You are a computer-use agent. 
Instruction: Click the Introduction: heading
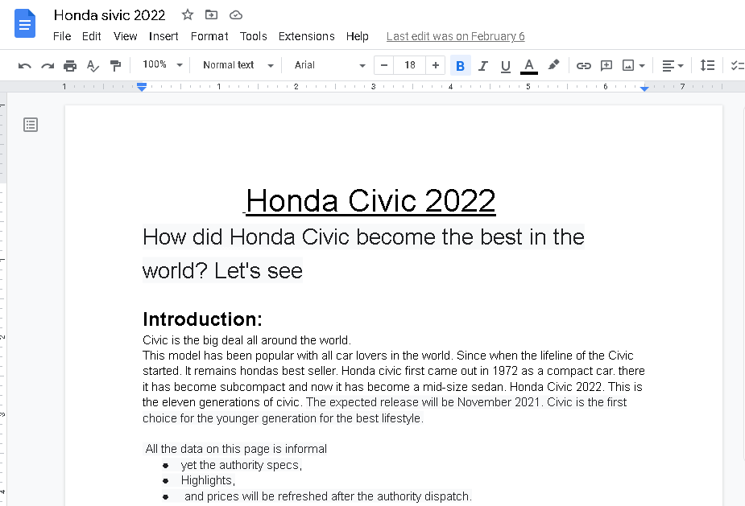[x=202, y=319]
